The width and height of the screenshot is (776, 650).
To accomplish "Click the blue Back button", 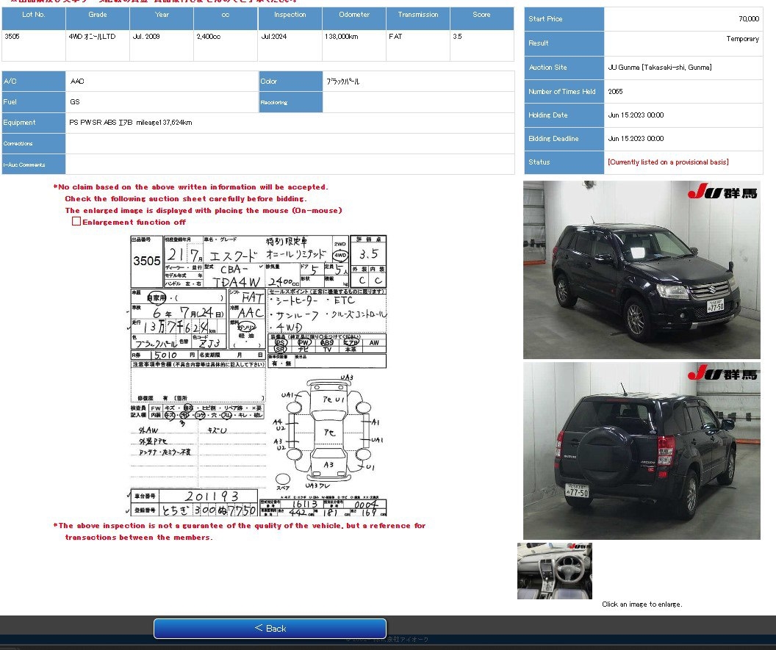I will click(x=270, y=629).
